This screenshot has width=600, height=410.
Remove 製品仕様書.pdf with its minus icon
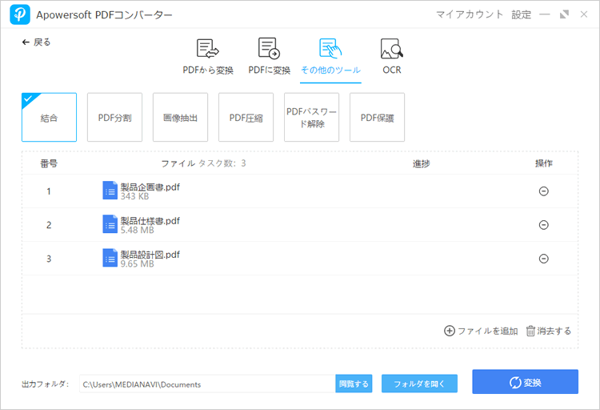click(544, 225)
